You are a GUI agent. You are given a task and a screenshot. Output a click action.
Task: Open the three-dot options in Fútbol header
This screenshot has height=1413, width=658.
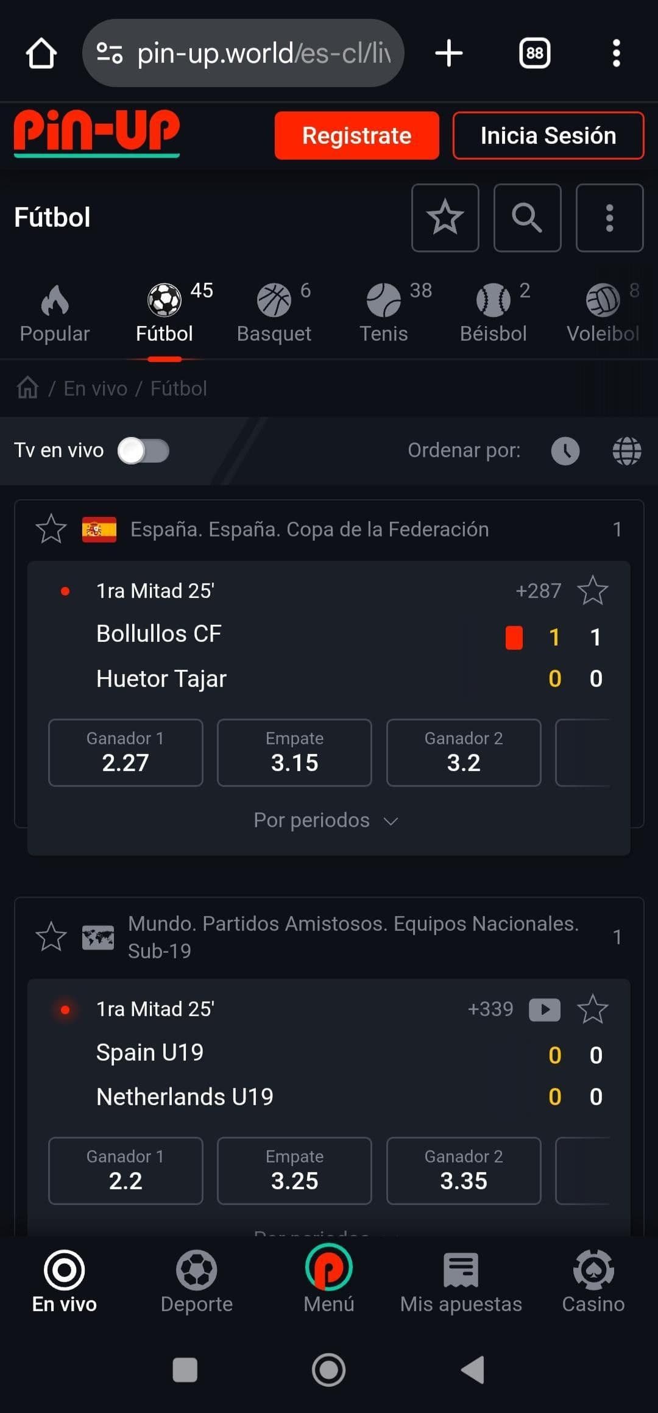(x=609, y=218)
